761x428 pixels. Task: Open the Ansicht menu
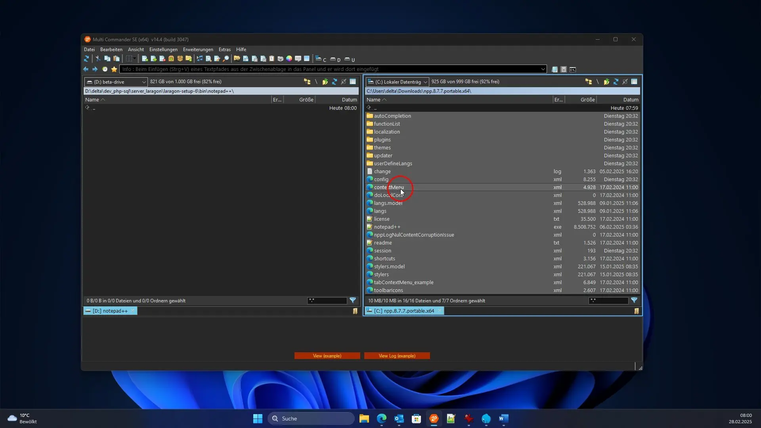[x=136, y=50]
